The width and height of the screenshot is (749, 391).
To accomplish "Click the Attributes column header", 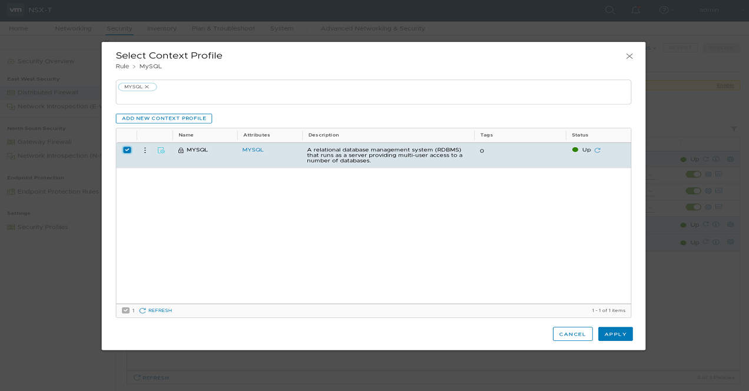I will click(x=257, y=135).
